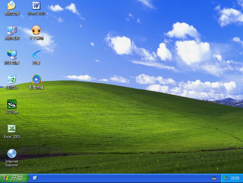The height and width of the screenshot is (183, 243).
Task: Click the 23:03 taskbar clock
Action: (x=235, y=178)
